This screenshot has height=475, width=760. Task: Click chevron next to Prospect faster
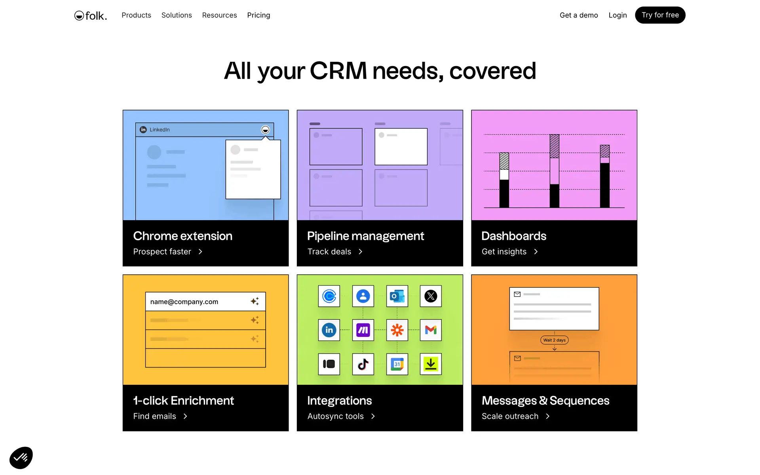pyautogui.click(x=200, y=252)
